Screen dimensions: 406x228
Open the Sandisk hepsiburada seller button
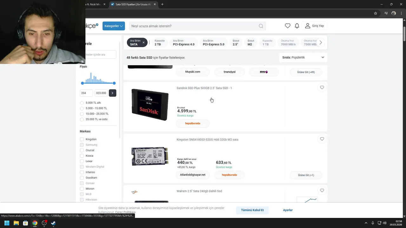pos(193,123)
